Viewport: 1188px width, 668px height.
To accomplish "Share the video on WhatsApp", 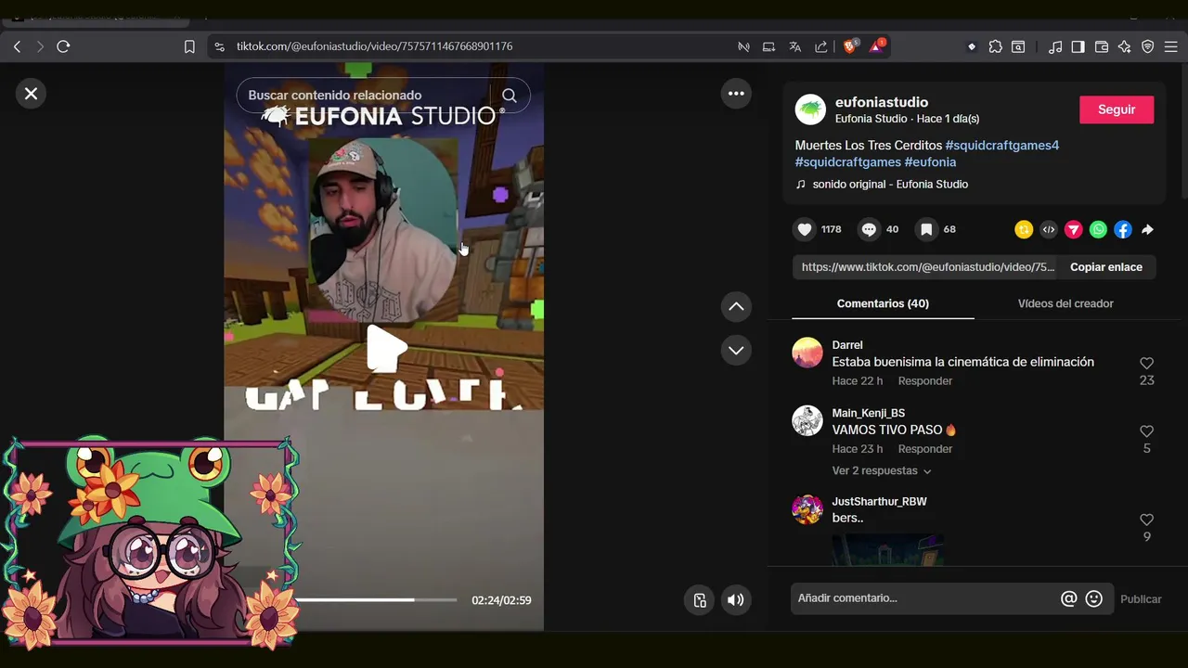I will [x=1099, y=229].
